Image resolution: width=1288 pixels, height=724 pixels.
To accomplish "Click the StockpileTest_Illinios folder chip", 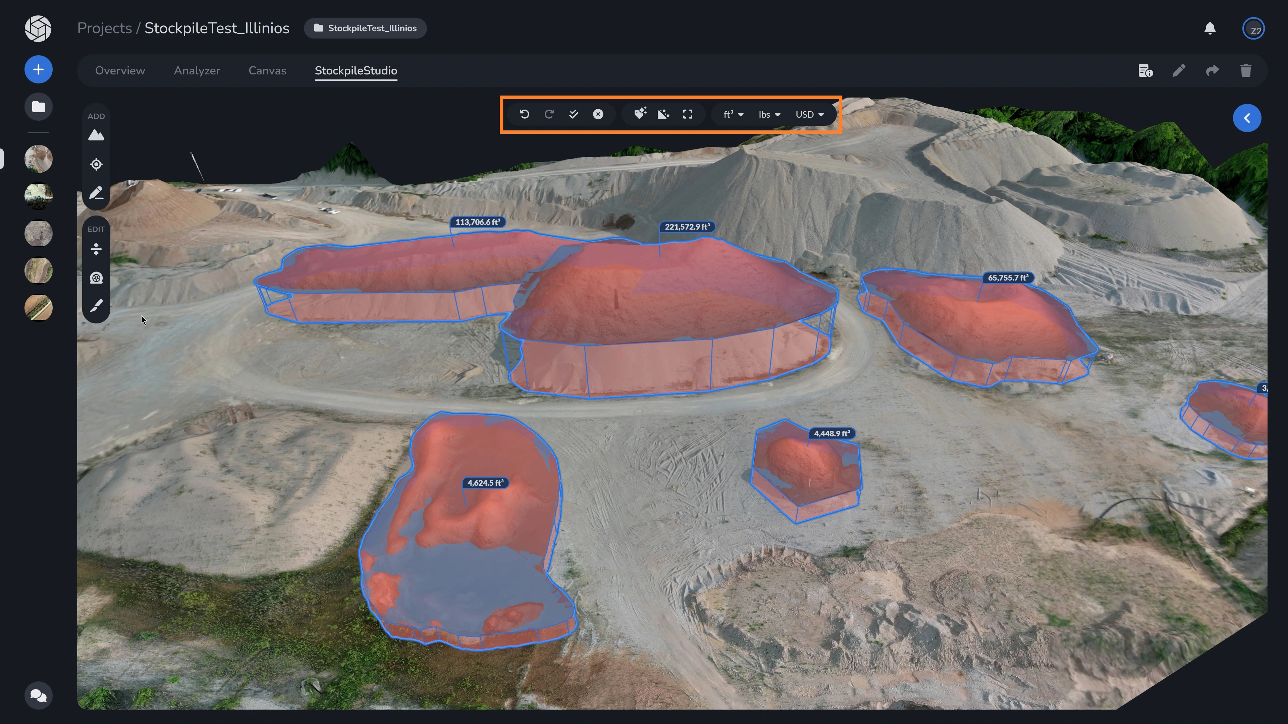I will (x=365, y=28).
